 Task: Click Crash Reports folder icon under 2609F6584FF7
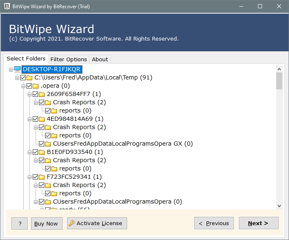(x=48, y=103)
